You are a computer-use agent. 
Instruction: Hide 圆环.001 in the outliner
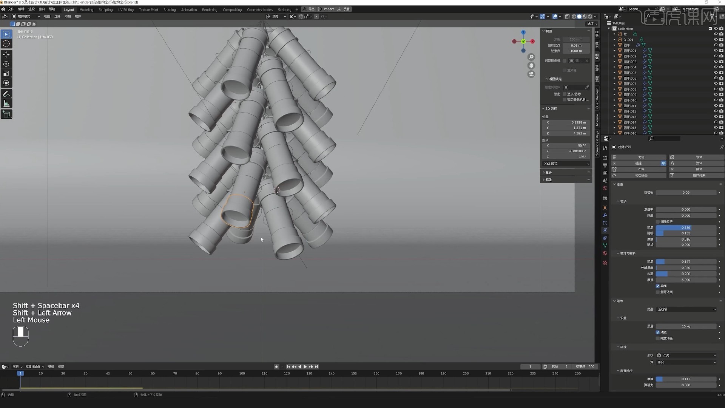point(716,51)
